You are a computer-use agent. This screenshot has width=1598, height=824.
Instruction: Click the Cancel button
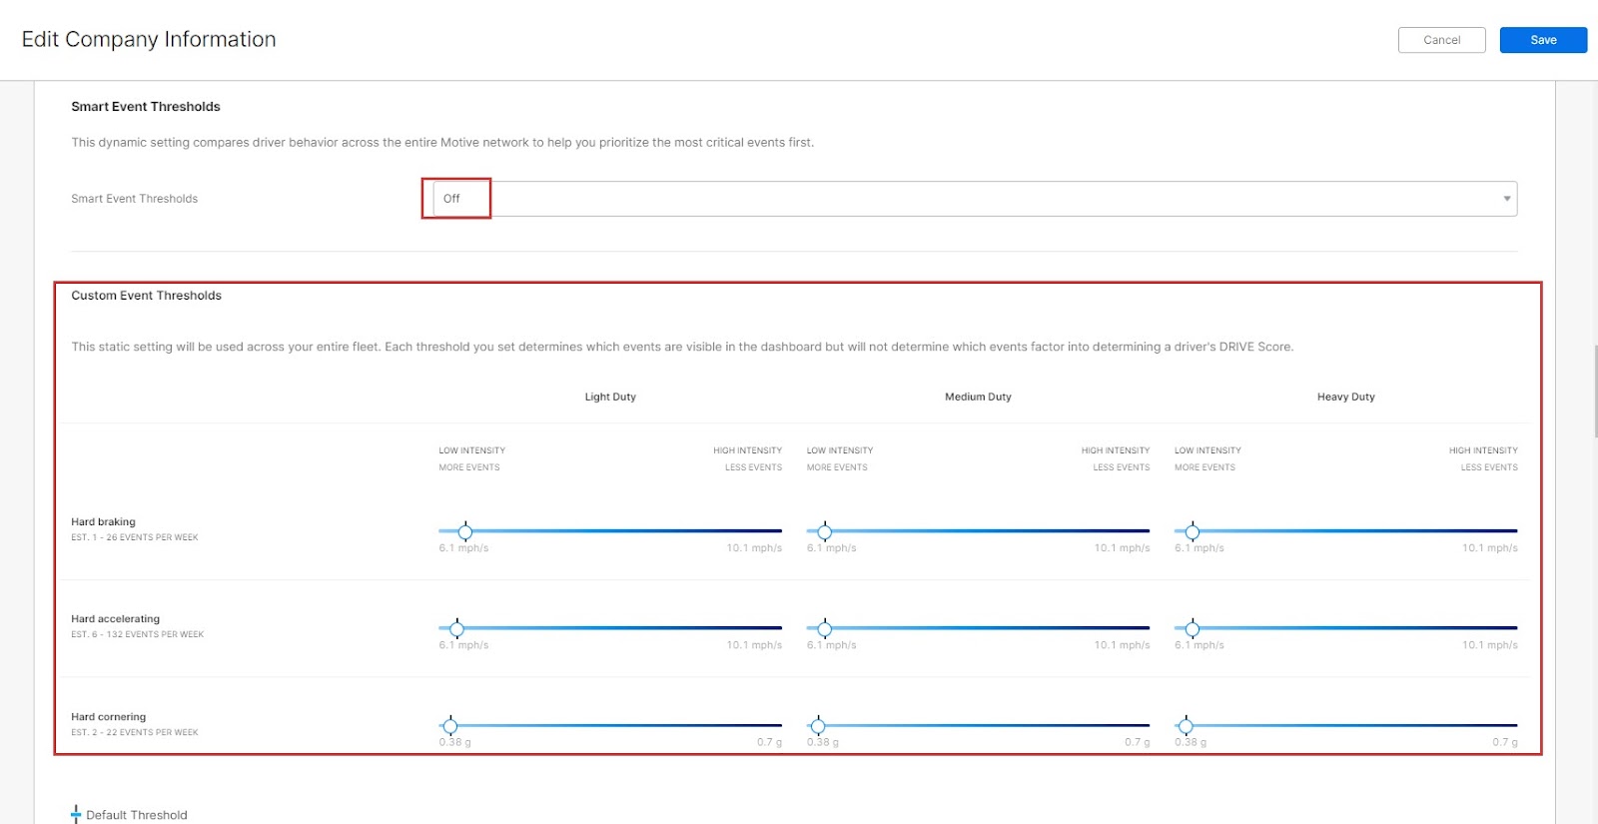coord(1441,40)
